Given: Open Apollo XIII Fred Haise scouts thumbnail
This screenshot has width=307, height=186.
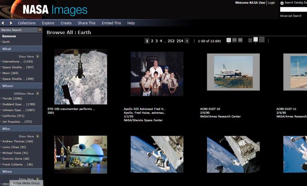Looking at the screenshot, I should [x=157, y=74].
